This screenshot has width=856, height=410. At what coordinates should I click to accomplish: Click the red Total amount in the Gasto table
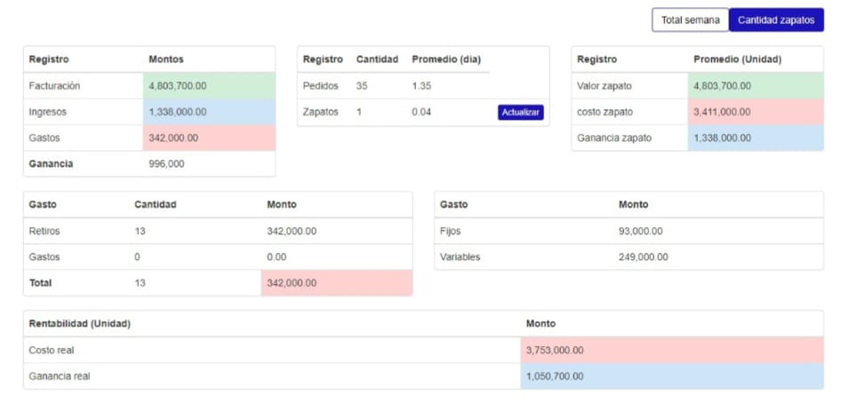(x=336, y=283)
